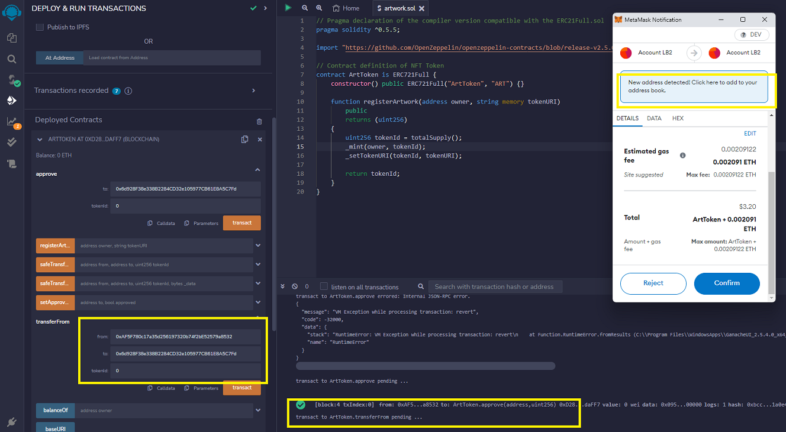Viewport: 786px width, 432px height.
Task: Click the approve tokenId input field
Action: tap(186, 206)
